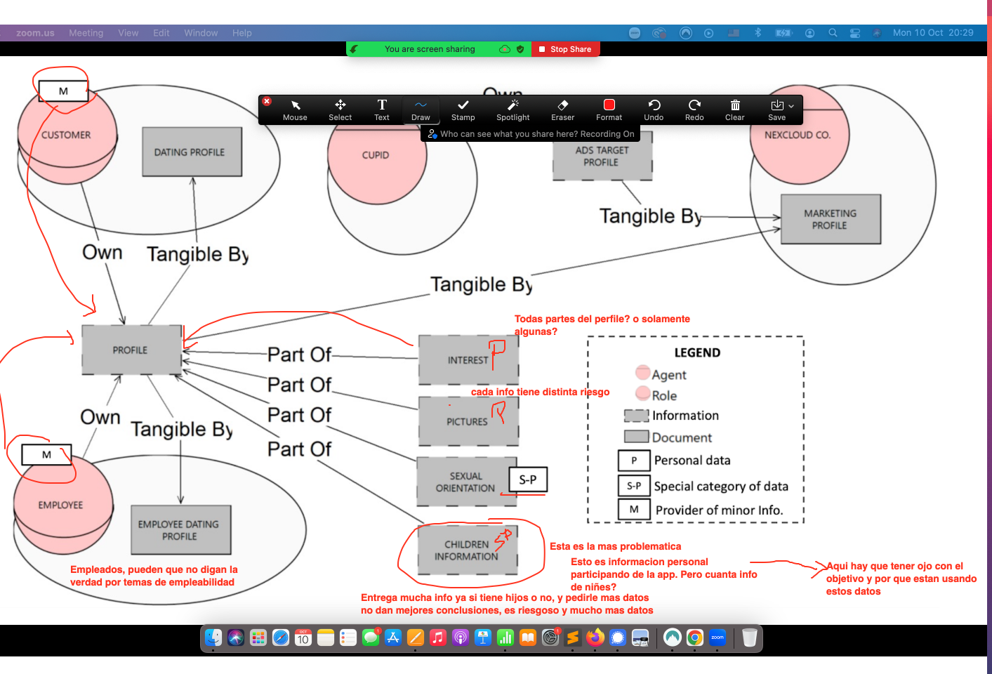992x674 pixels.
Task: Toggle the Draw tool
Action: (421, 110)
